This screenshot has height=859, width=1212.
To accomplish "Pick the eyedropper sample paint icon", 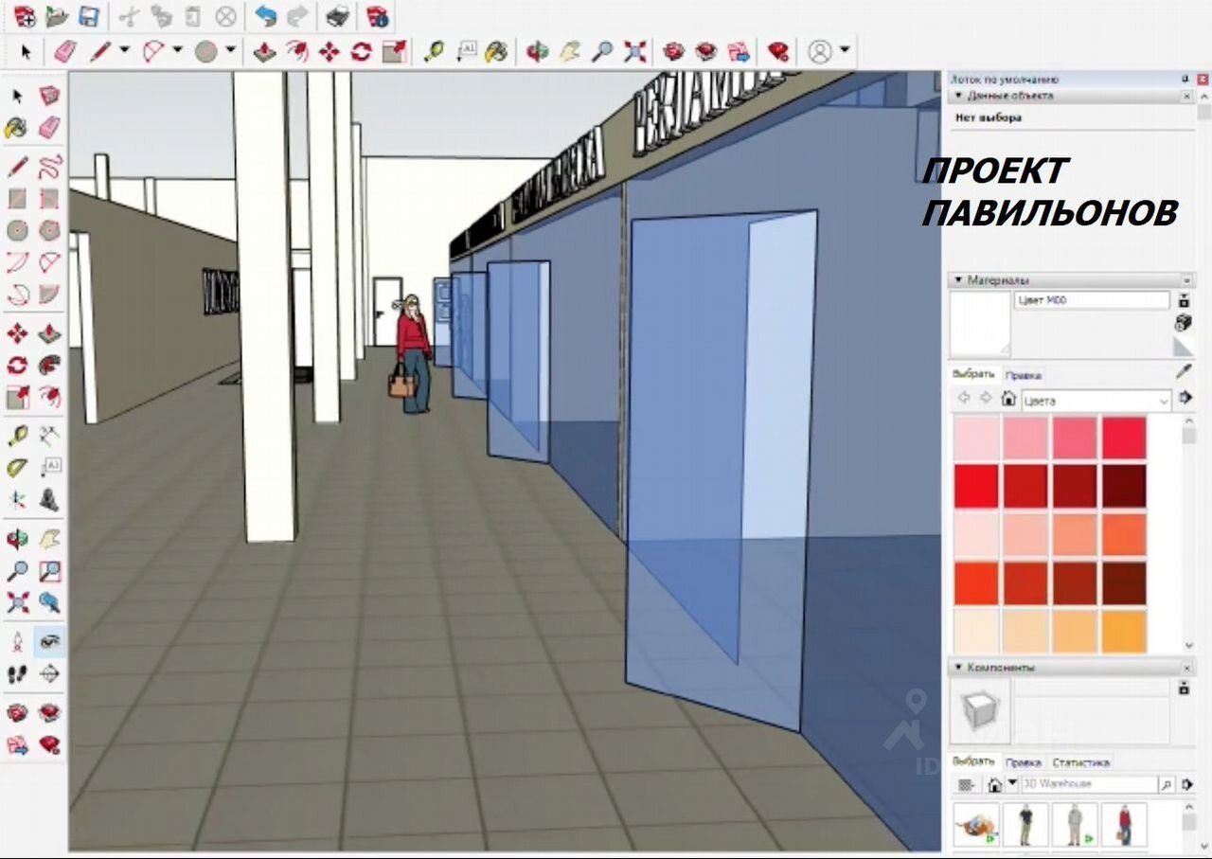I will coord(1184,371).
